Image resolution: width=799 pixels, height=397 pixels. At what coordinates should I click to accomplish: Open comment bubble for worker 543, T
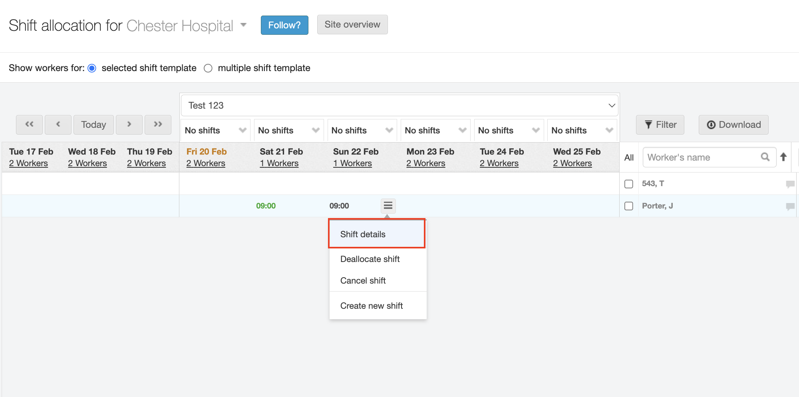tap(790, 184)
